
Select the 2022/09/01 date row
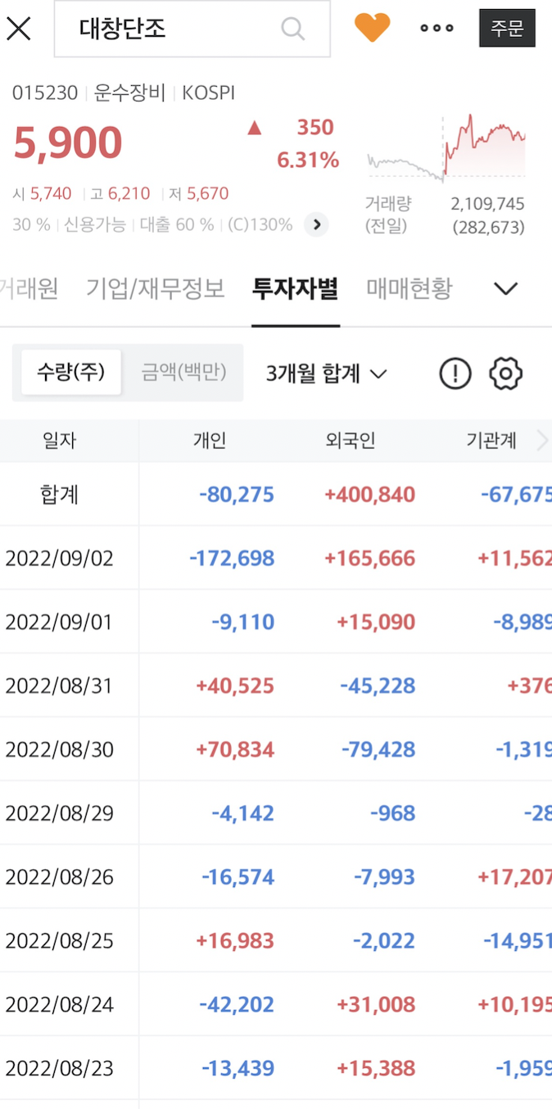(276, 622)
